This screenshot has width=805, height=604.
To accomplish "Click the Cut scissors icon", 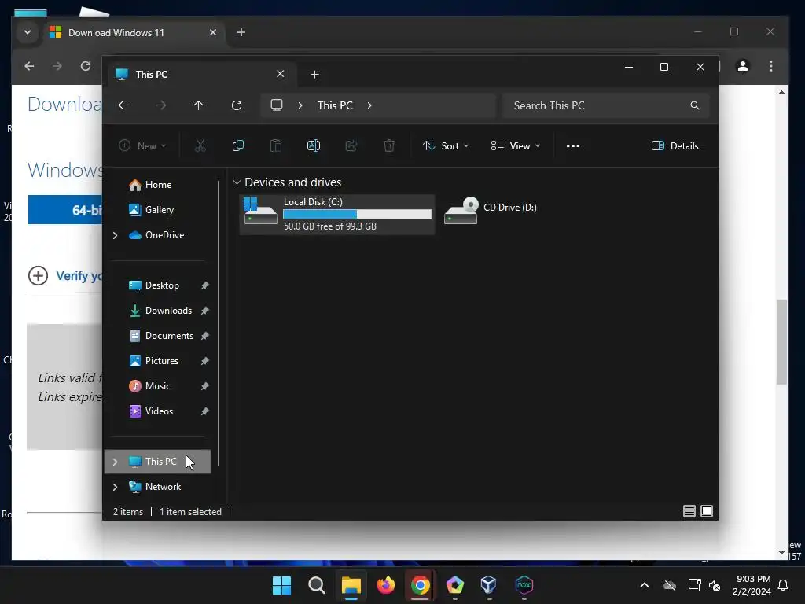I will pos(200,145).
